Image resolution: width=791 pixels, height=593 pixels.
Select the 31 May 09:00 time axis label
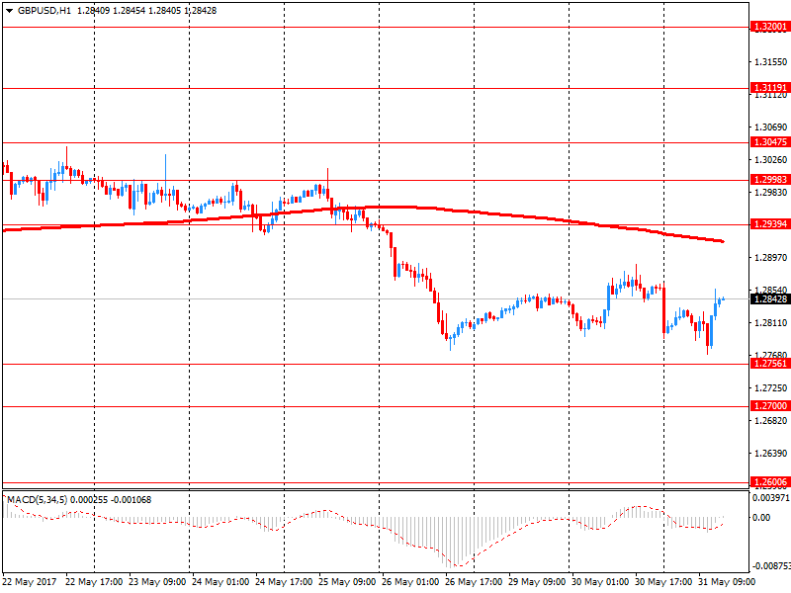pyautogui.click(x=727, y=582)
